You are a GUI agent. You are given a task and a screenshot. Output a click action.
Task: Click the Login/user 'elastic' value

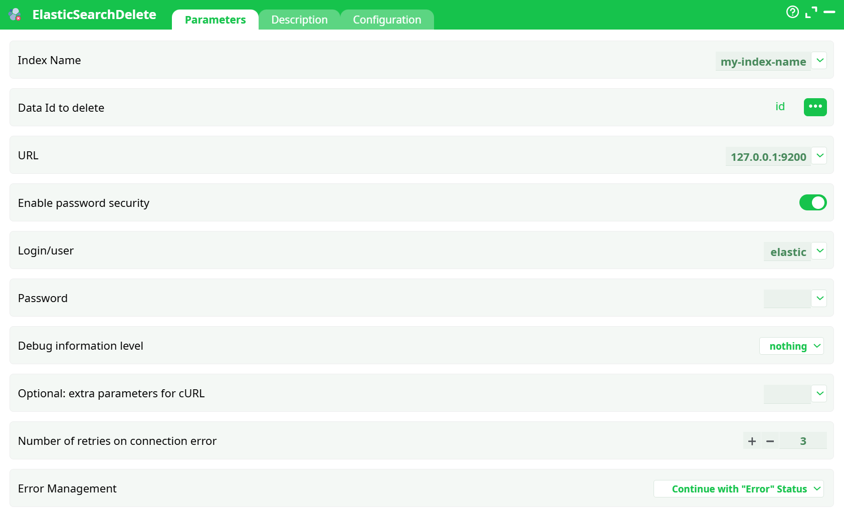coord(788,251)
